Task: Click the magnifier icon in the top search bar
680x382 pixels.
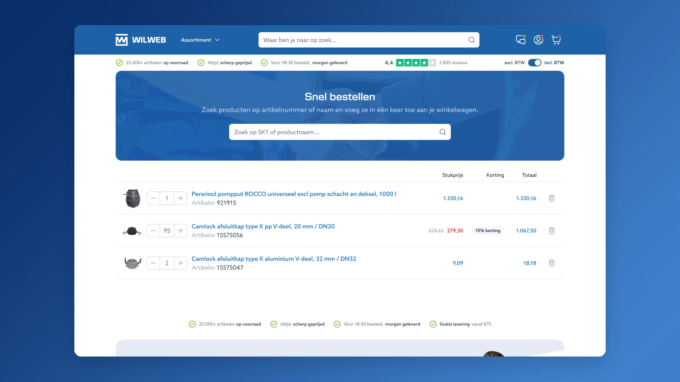Action: coord(471,40)
